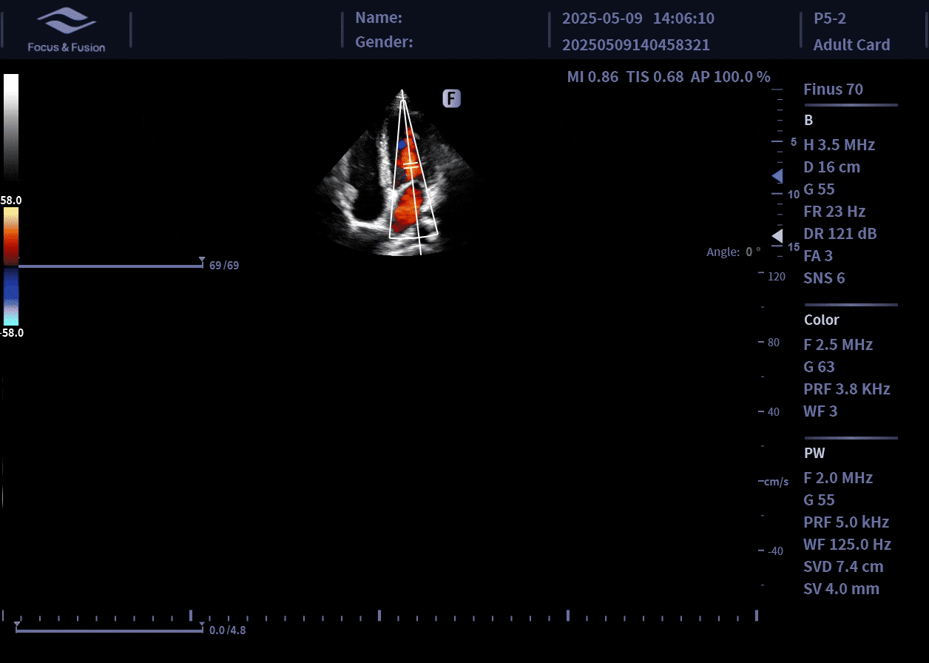Click the Color PRF 3.8 KHz parameter
The width and height of the screenshot is (929, 663).
point(847,389)
